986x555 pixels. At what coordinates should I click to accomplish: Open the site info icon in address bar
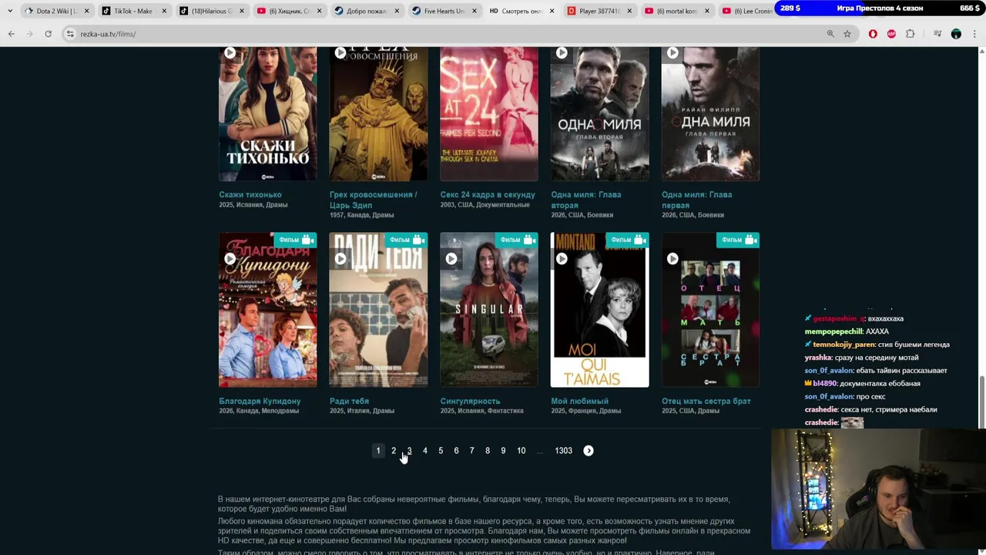click(70, 34)
